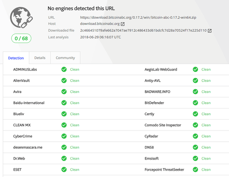Click the green checkmark icon for Blueliv
Viewport: 229px width, 177px height.
64,114
